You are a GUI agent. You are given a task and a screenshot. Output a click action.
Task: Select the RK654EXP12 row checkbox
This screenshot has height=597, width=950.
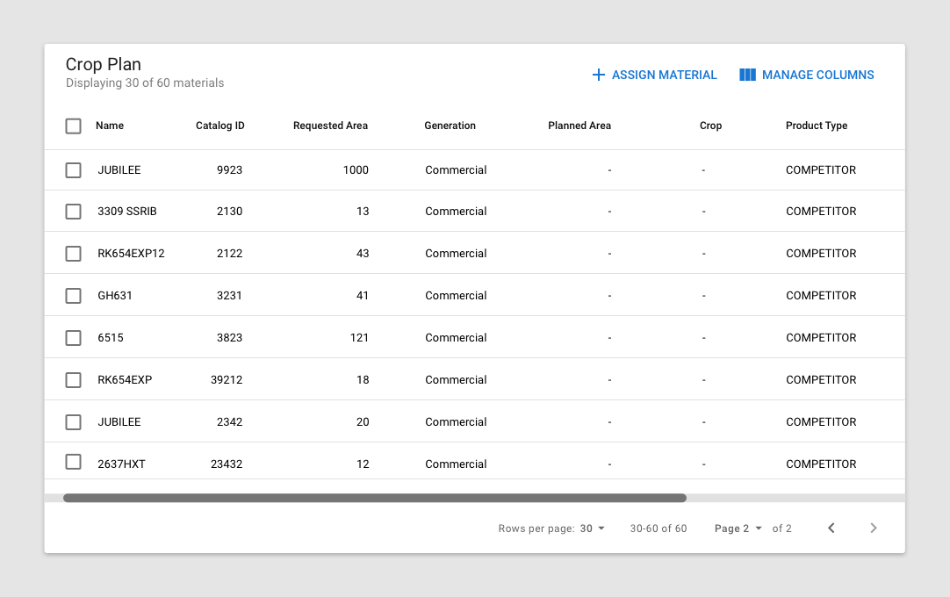74,254
